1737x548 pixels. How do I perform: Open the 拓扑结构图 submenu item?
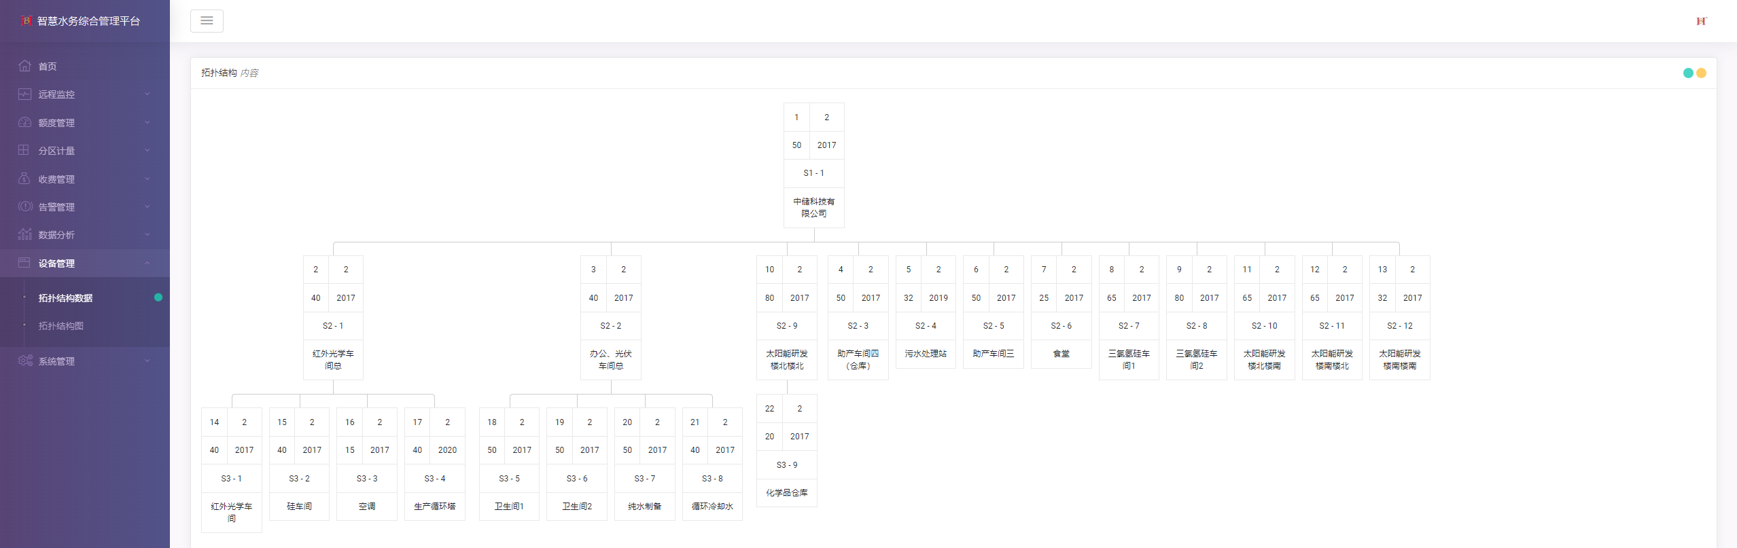[x=61, y=326]
